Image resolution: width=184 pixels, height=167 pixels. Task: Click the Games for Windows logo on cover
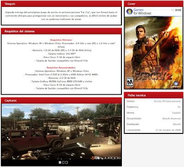point(139,12)
